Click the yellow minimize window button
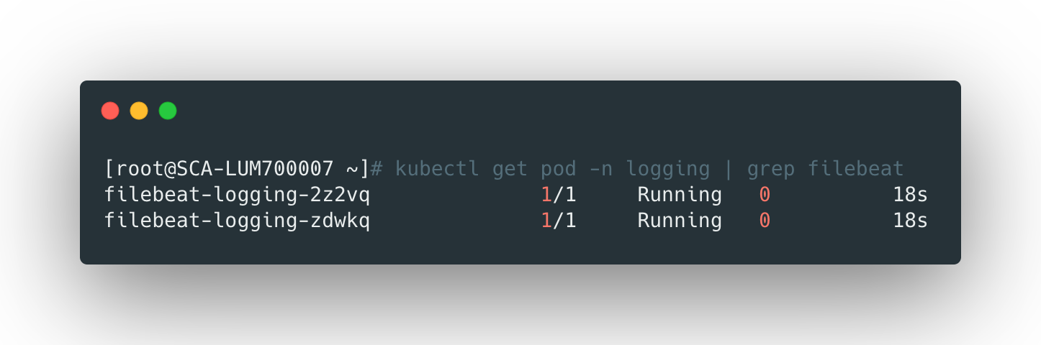The height and width of the screenshot is (345, 1041). pos(139,111)
